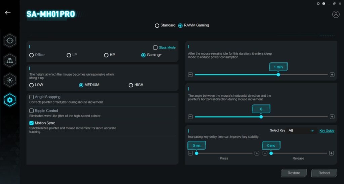
Task: Click the Release delay slider handle
Action: (x=271, y=153)
